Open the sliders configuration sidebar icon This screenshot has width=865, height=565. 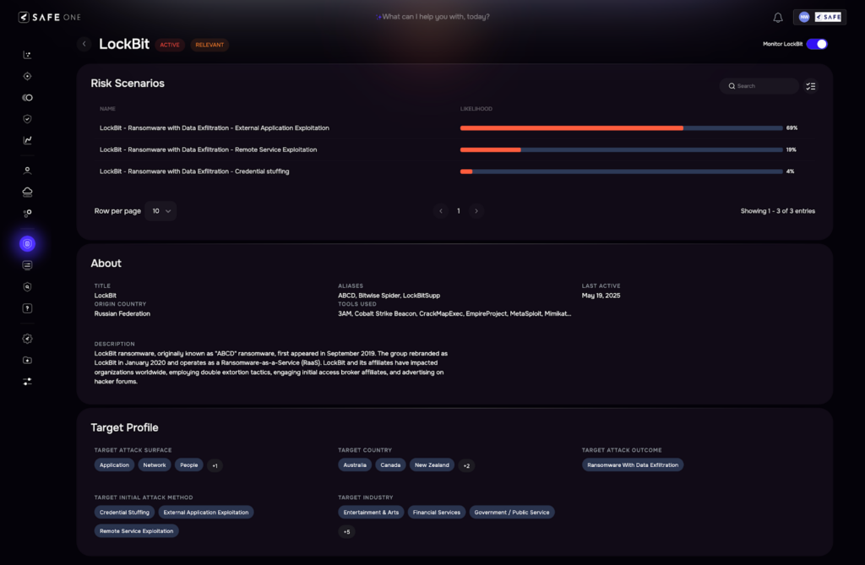(x=27, y=381)
